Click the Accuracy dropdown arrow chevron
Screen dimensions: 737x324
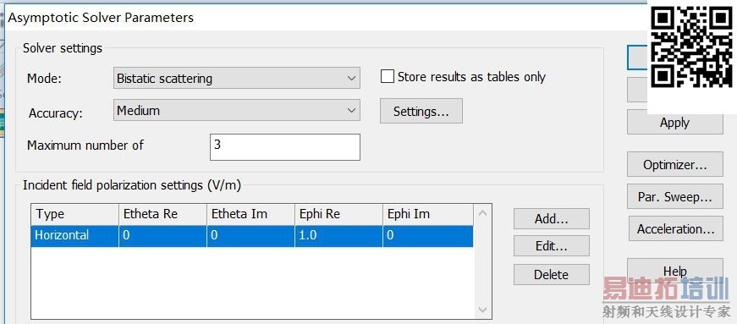coord(351,111)
